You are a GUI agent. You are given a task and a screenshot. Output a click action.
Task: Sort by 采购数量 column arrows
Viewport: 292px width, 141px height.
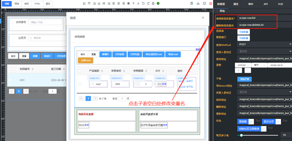pos(146,71)
